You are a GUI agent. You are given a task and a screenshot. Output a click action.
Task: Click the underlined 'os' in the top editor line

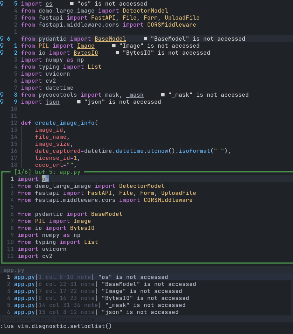point(49,4)
